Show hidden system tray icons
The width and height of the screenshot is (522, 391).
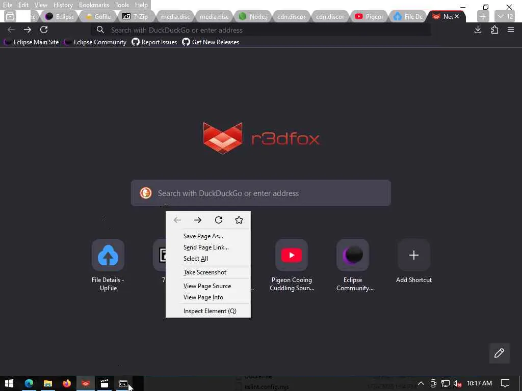(421, 383)
